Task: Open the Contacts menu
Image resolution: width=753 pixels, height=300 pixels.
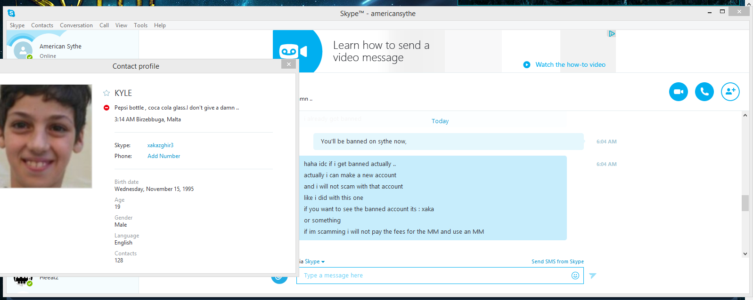Action: (x=42, y=25)
